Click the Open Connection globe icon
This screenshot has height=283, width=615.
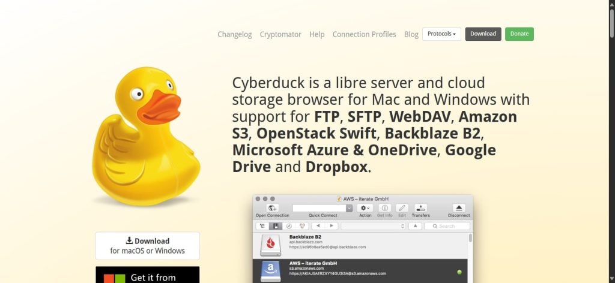(x=272, y=208)
